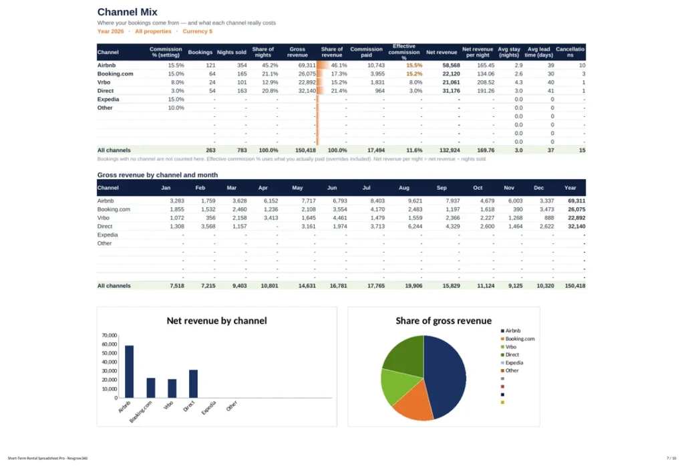This screenshot has width=684, height=468.
Task: Select the Booking.com row label in the top table
Action: 115,74
